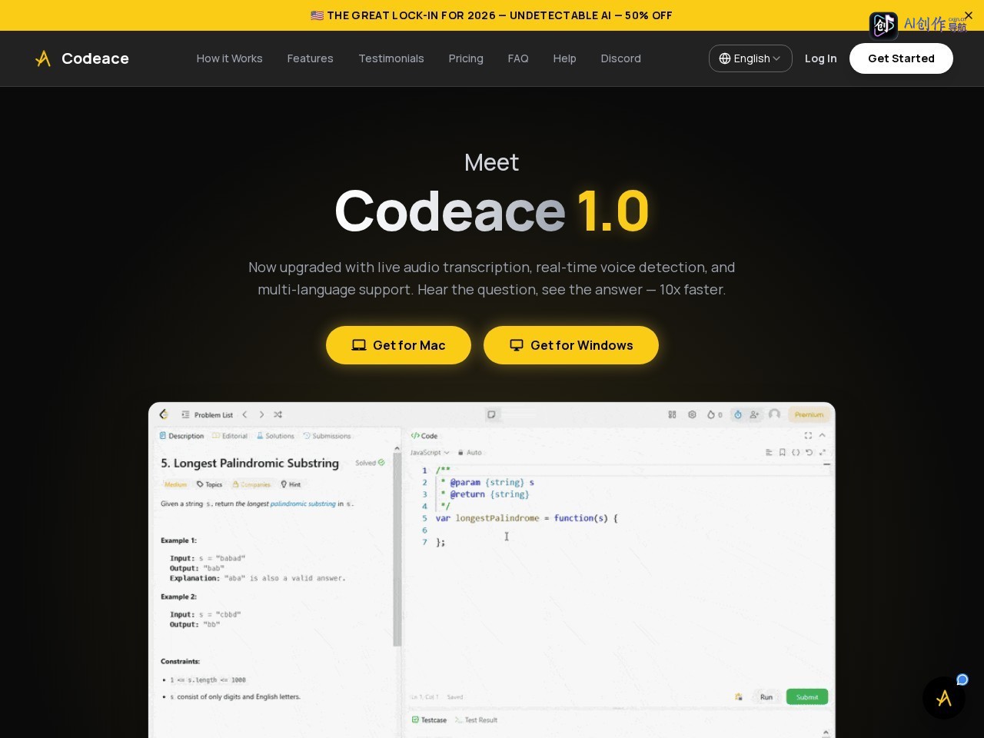The image size is (984, 738).
Task: Click the bookmark icon in code toolbar
Action: [x=783, y=452]
